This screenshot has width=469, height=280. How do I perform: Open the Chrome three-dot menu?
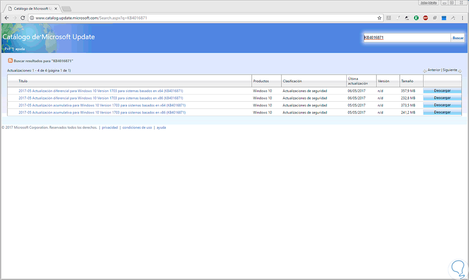pos(462,18)
